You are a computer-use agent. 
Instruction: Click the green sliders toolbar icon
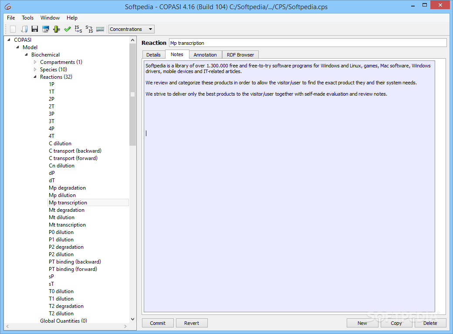57,29
